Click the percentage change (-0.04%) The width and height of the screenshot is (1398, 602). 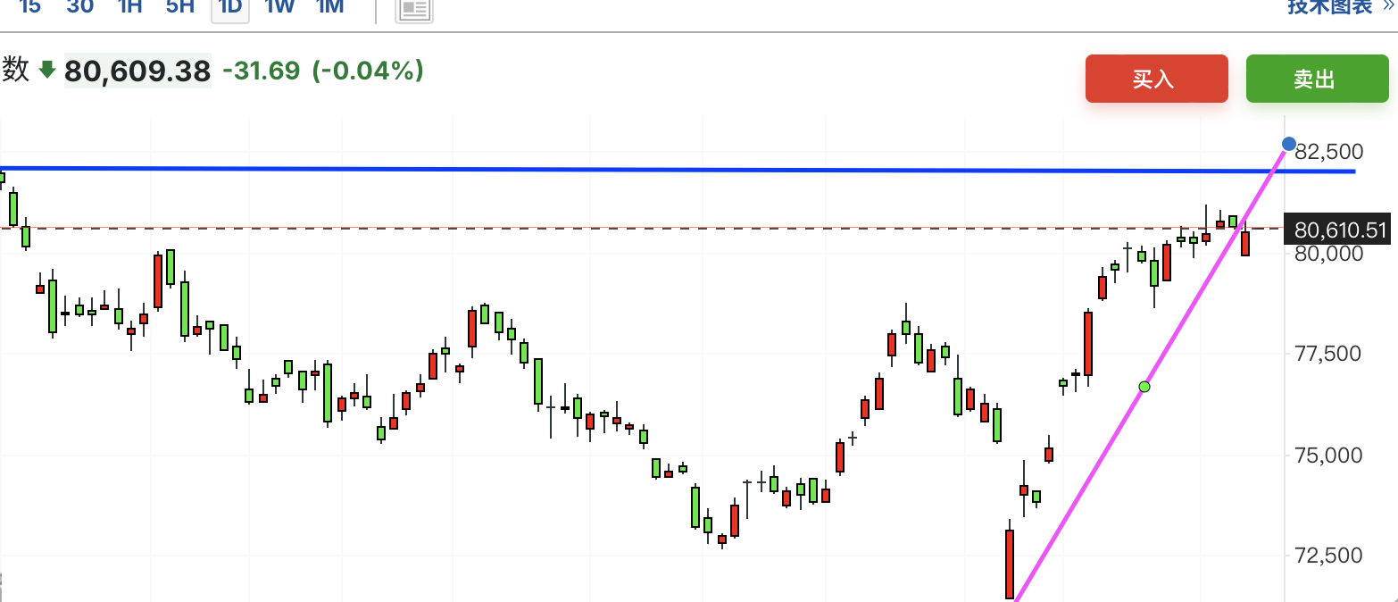pos(368,71)
